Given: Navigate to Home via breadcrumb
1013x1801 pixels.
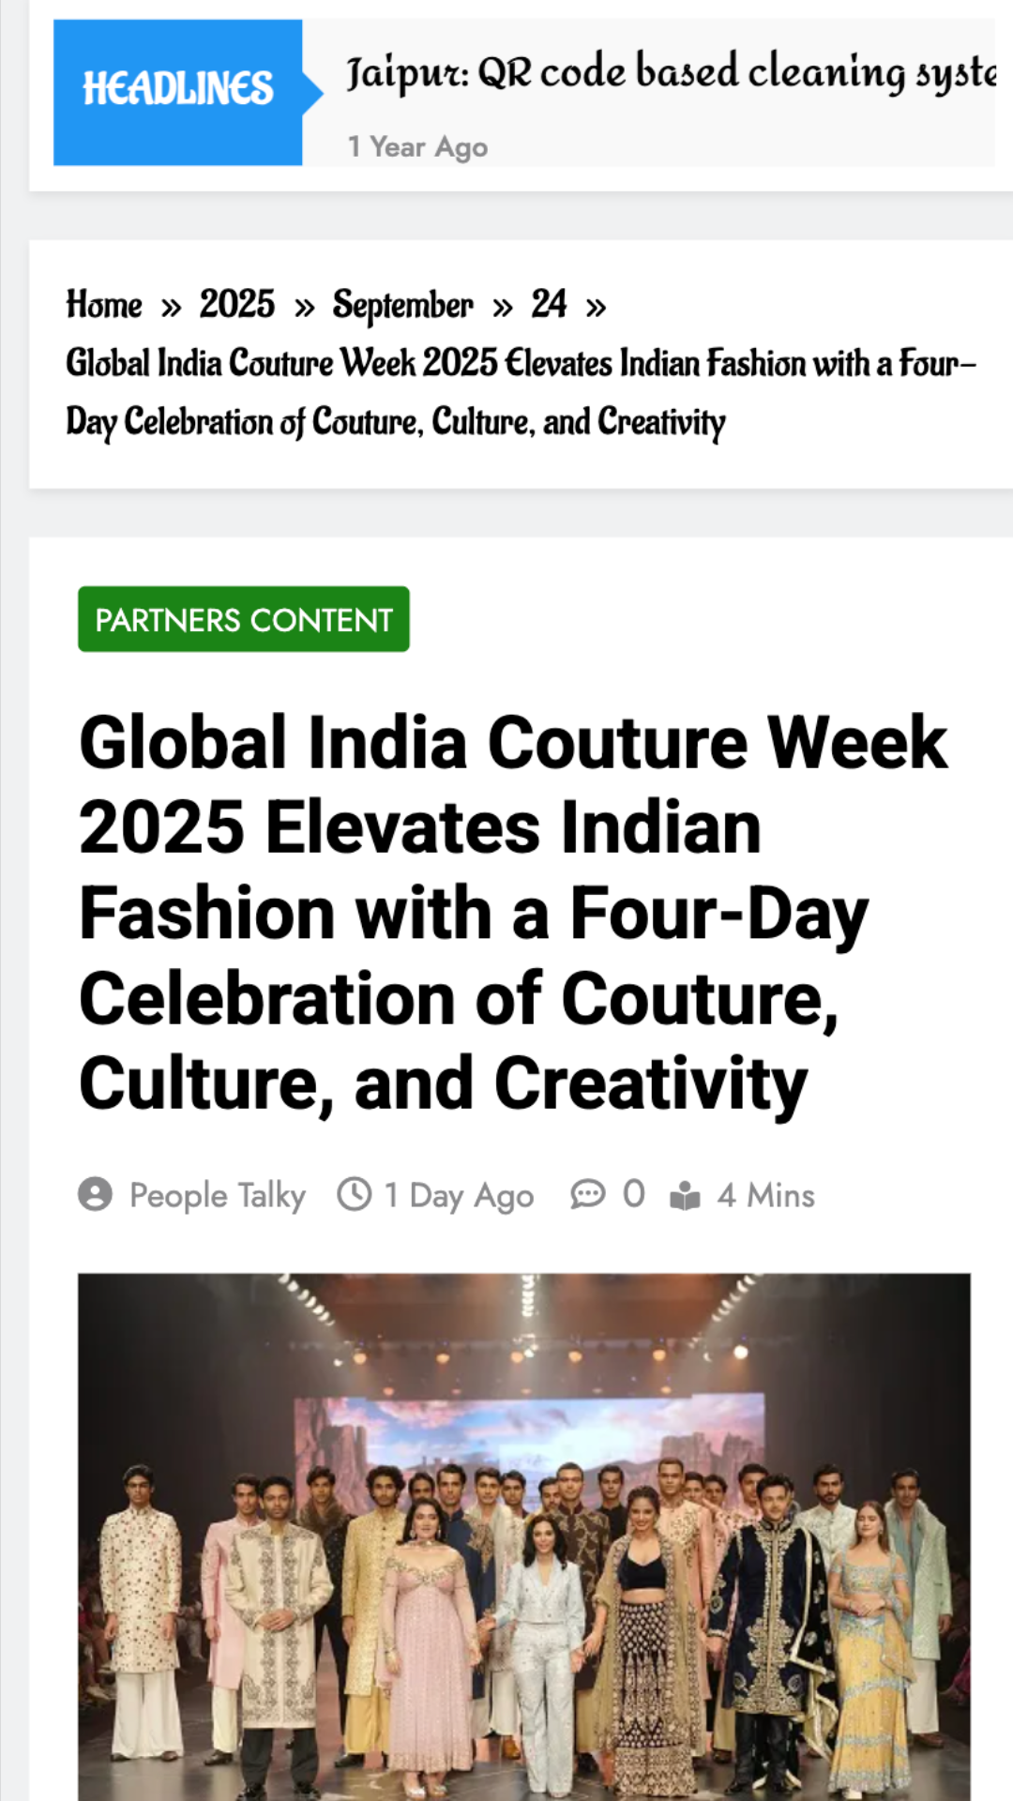Looking at the screenshot, I should [102, 306].
